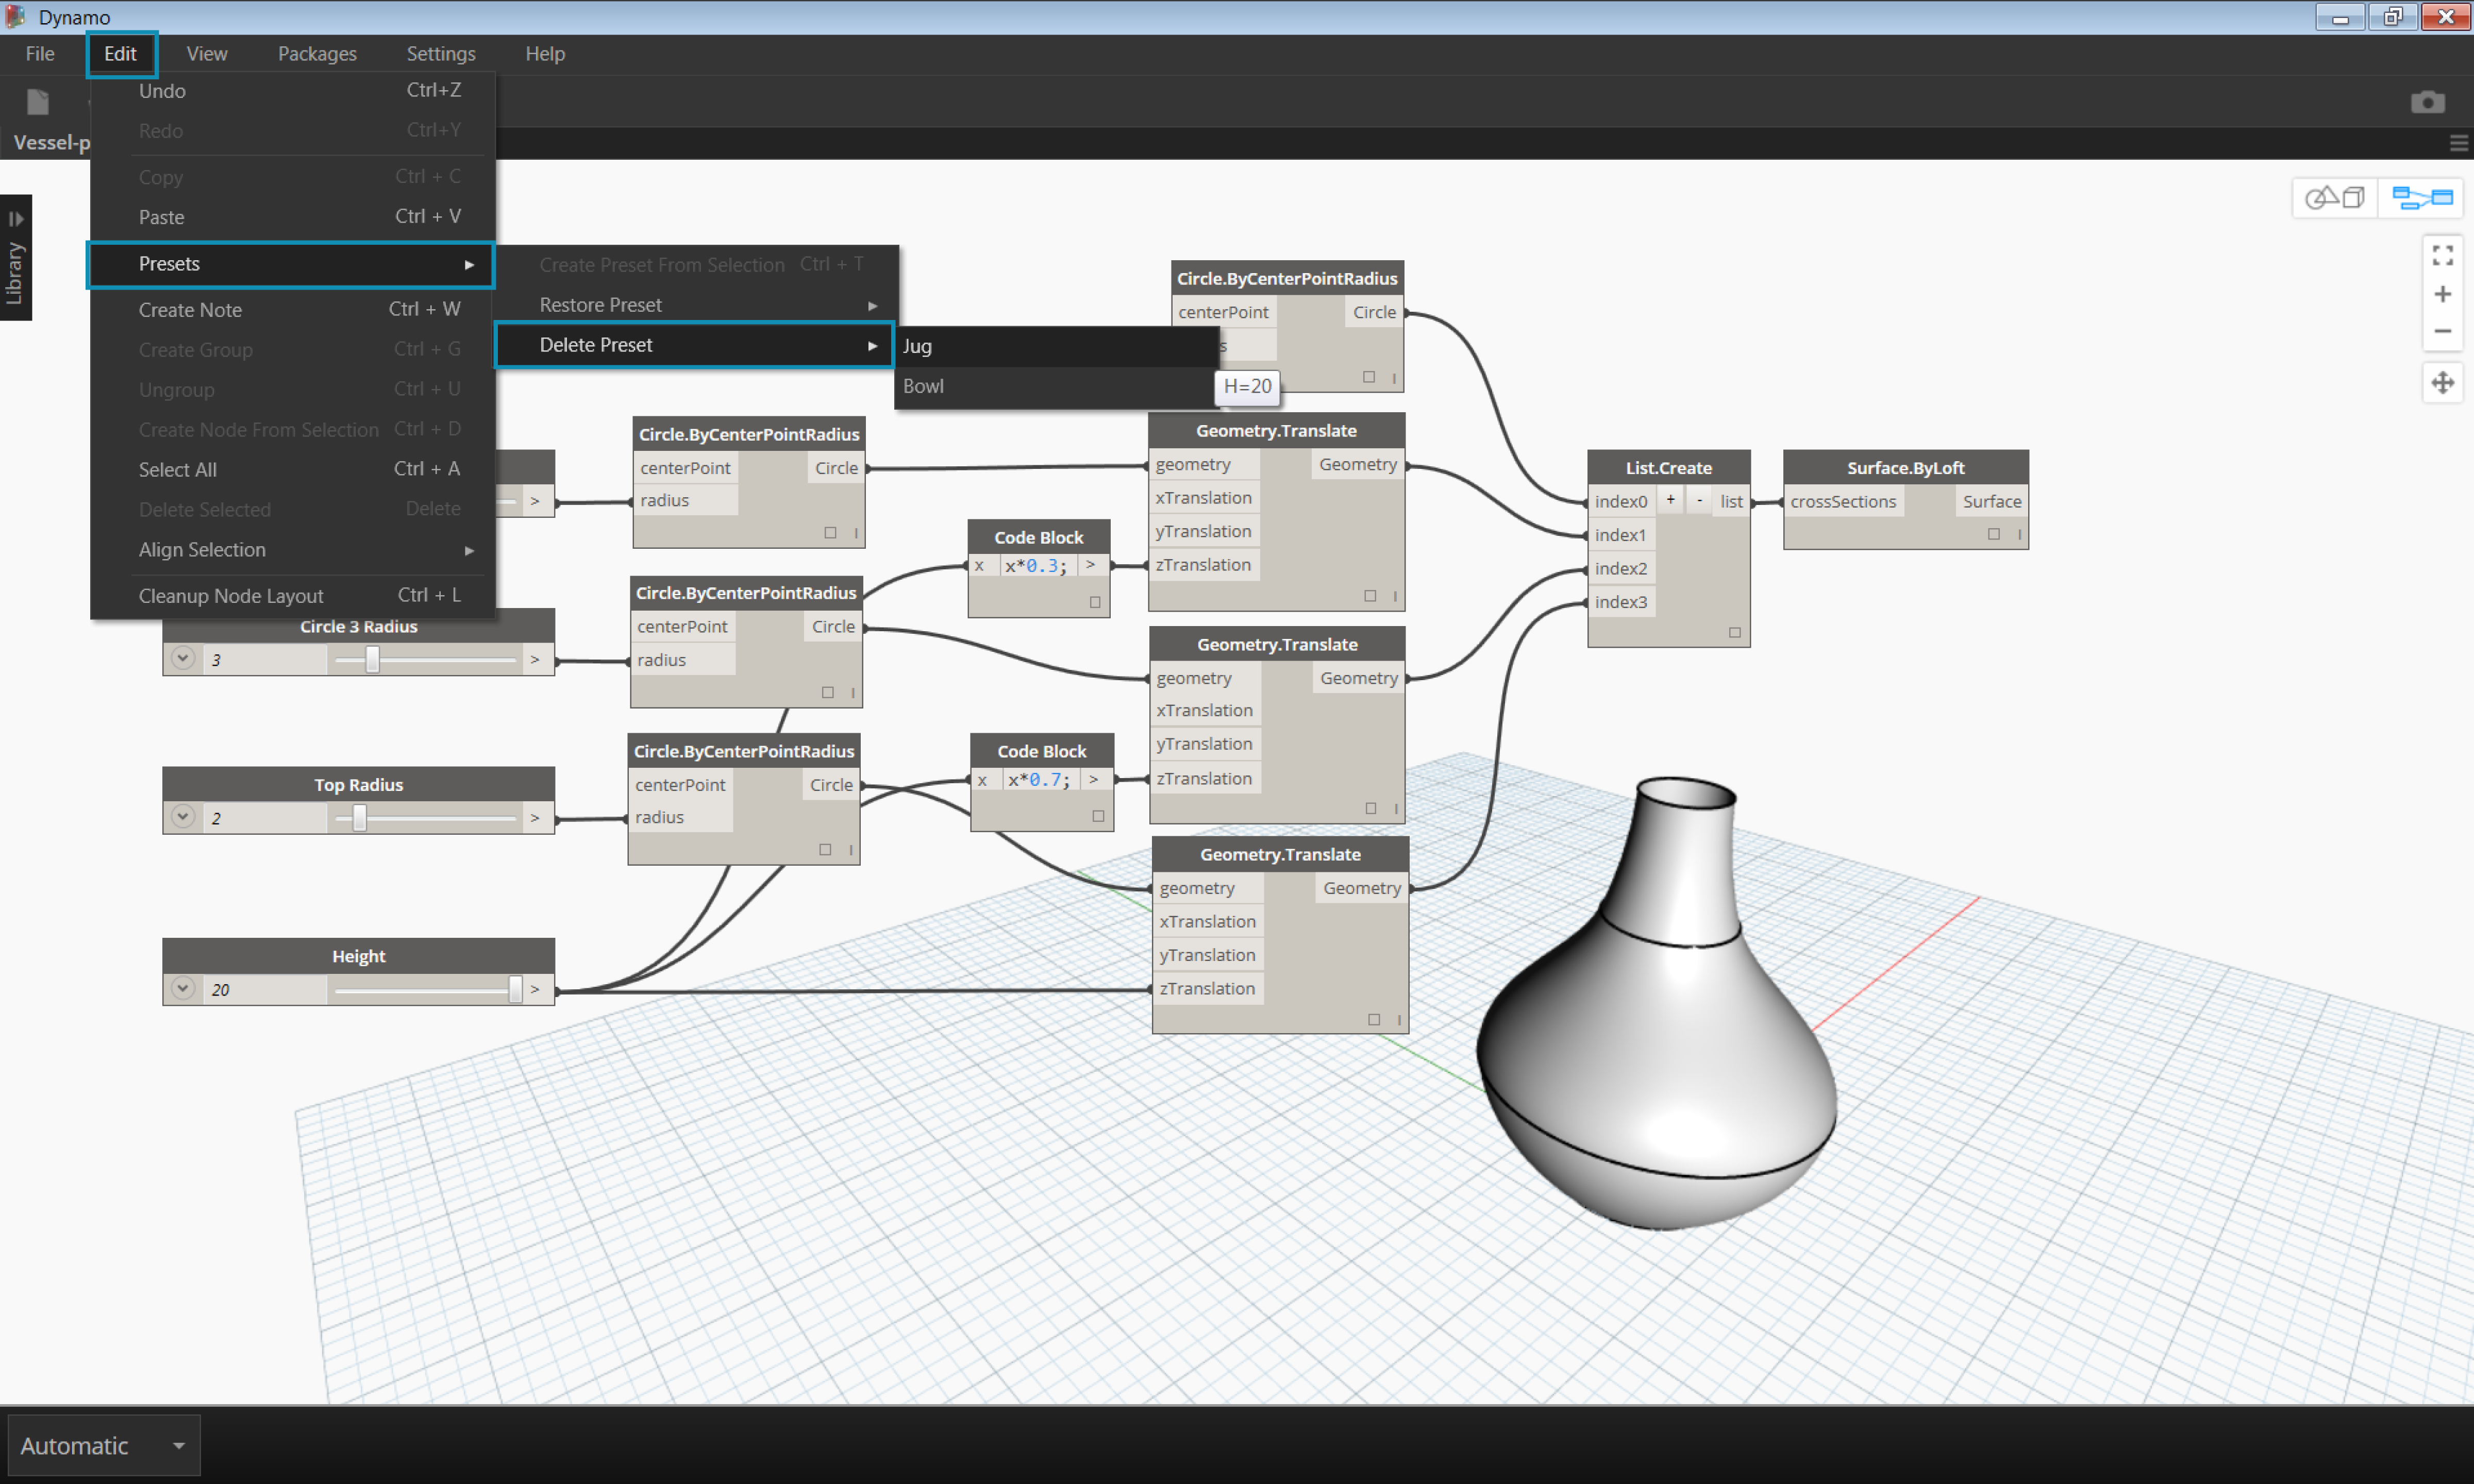Click the list output port on List.Create
This screenshot has height=1484, width=2474.
[x=1731, y=502]
